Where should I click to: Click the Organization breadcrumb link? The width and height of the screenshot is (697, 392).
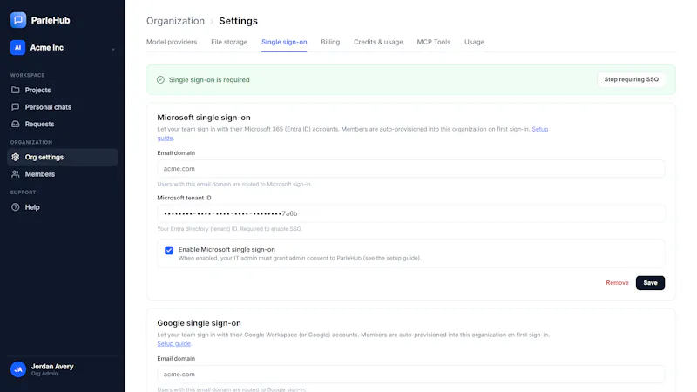click(x=176, y=21)
